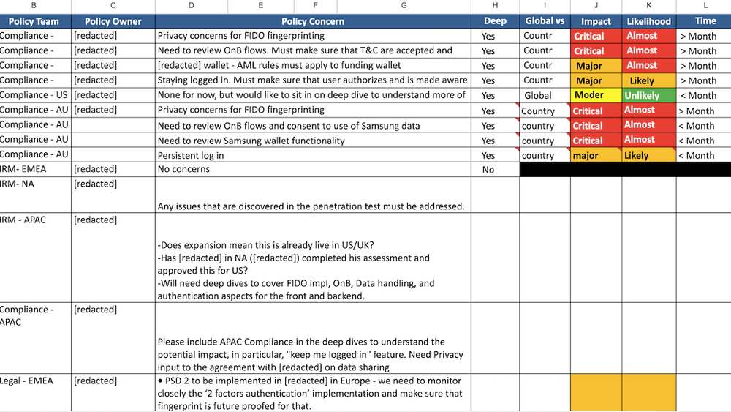
Task: Select the penetration test concern cell
Action: pyautogui.click(x=313, y=195)
